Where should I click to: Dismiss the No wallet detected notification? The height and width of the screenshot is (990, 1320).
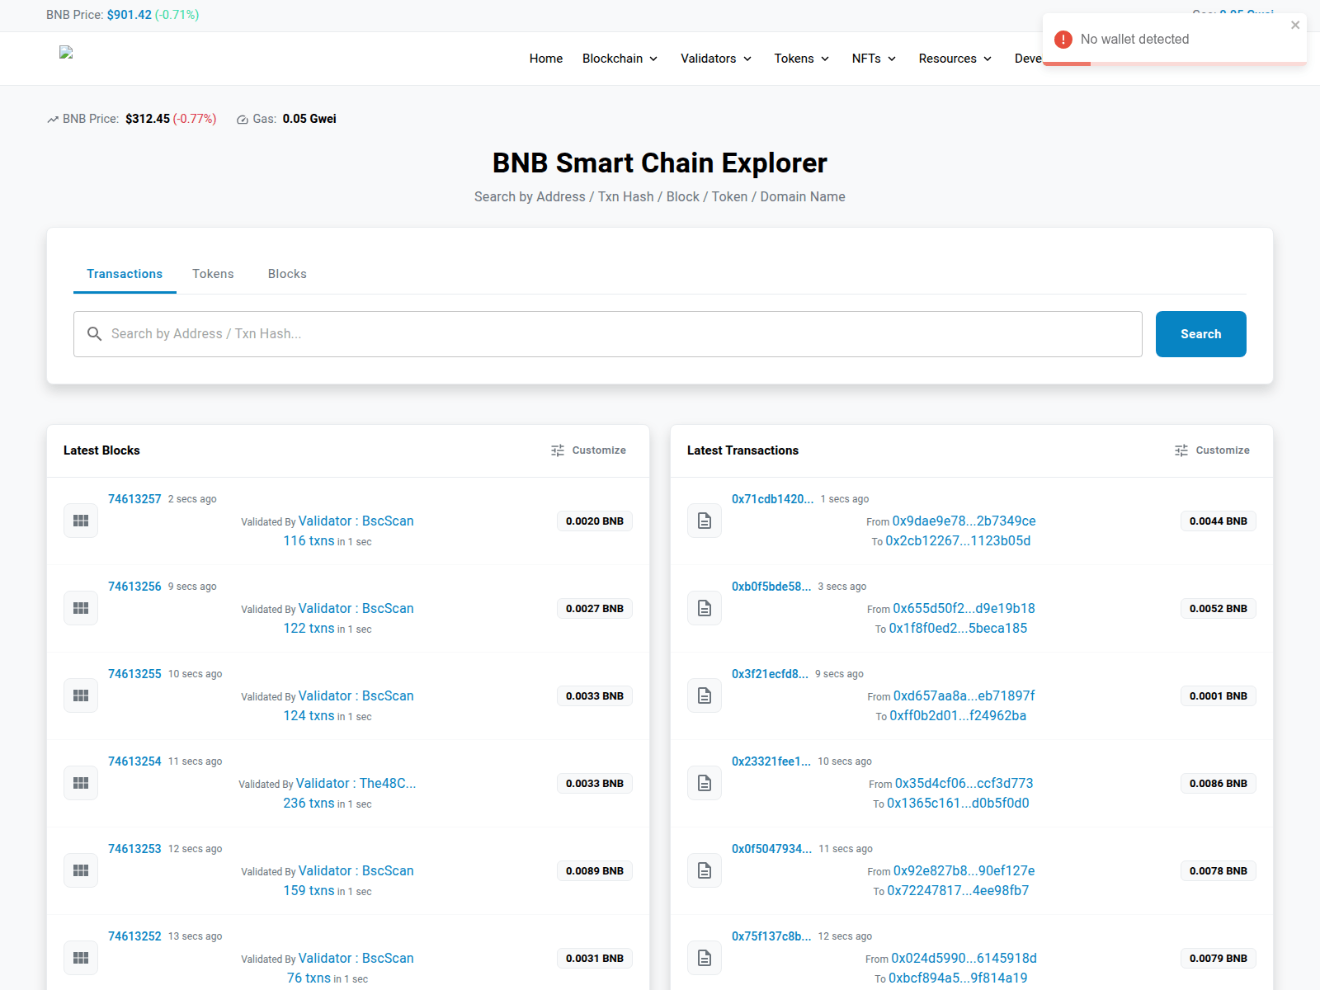click(1295, 25)
